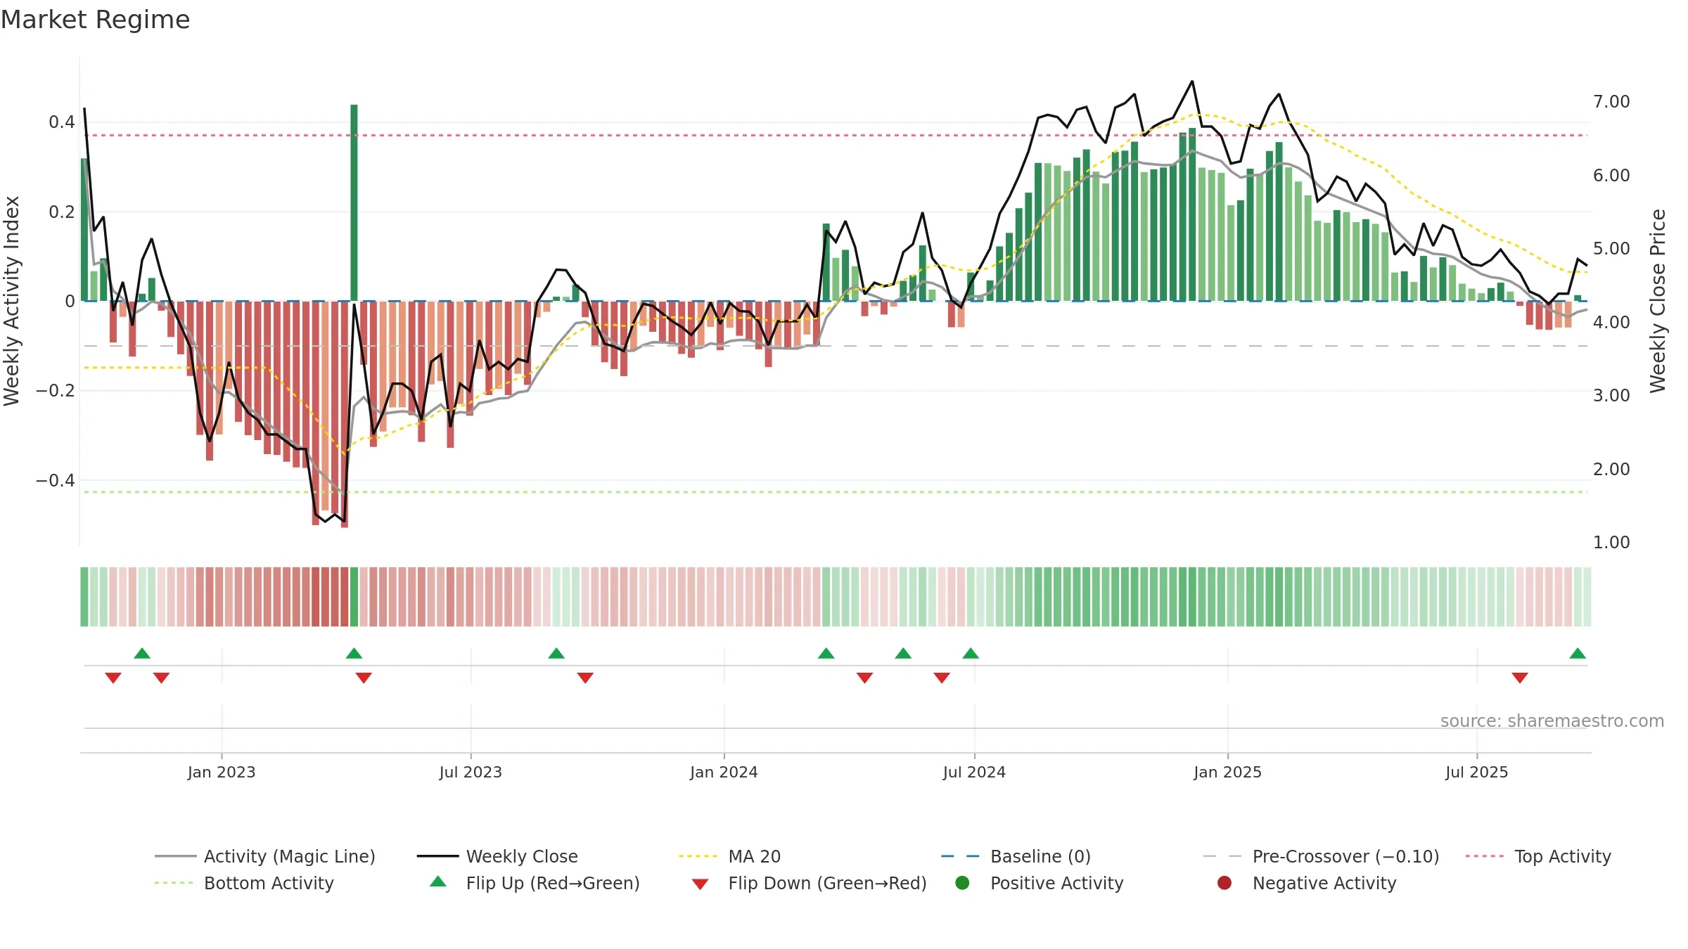Toggle Pre-Crossover (−0.10) legend entry

click(x=1321, y=856)
